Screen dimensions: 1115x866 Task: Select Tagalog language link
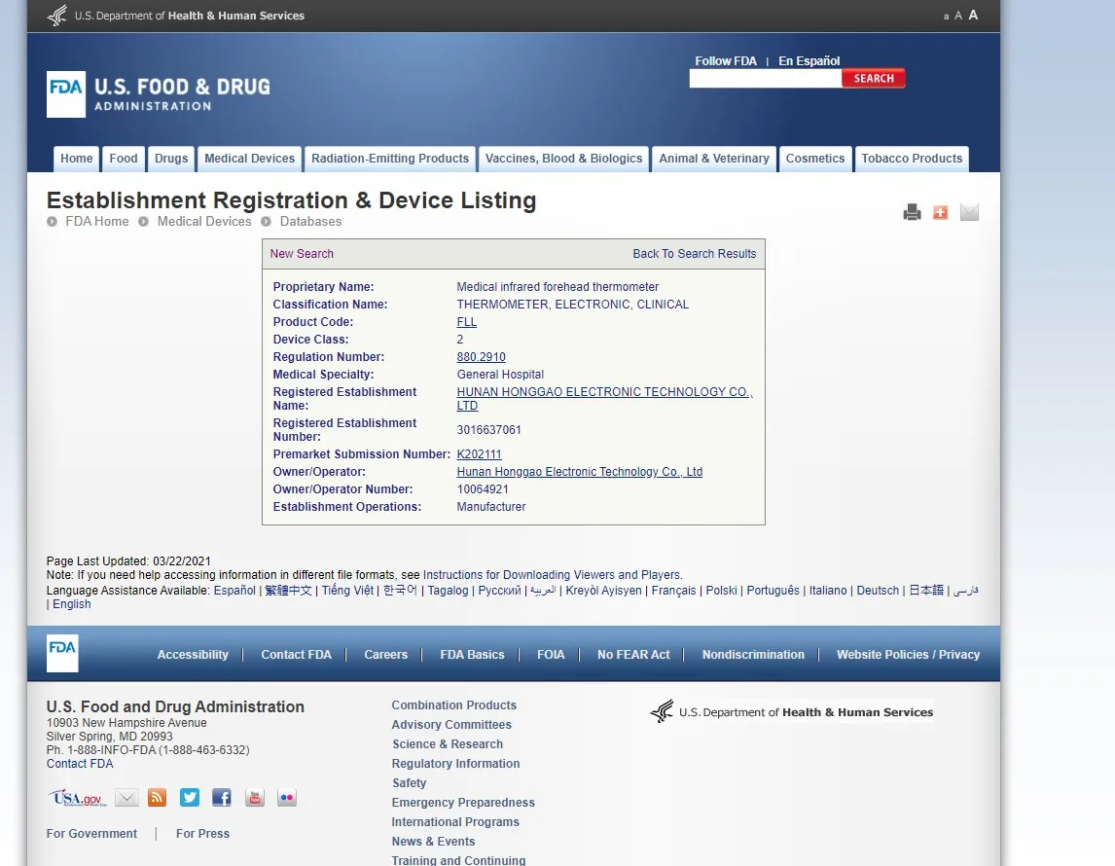tap(448, 591)
